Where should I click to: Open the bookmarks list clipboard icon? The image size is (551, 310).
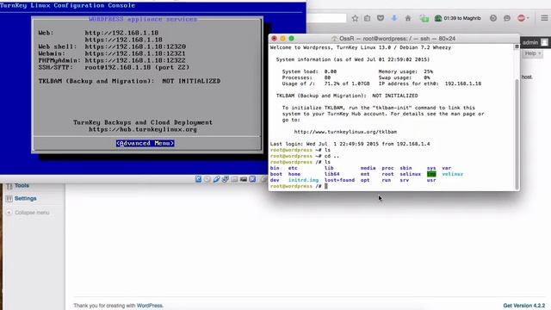pyautogui.click(x=368, y=18)
